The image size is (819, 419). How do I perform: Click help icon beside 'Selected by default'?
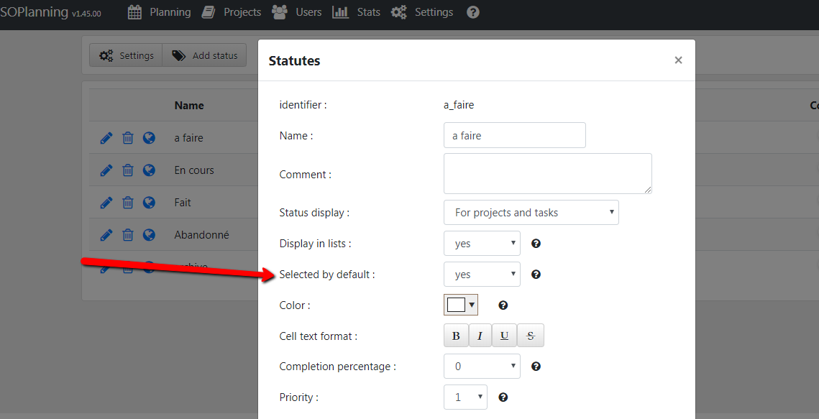[536, 275]
